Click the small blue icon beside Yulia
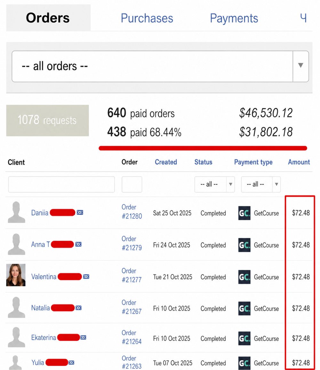 click(71, 362)
